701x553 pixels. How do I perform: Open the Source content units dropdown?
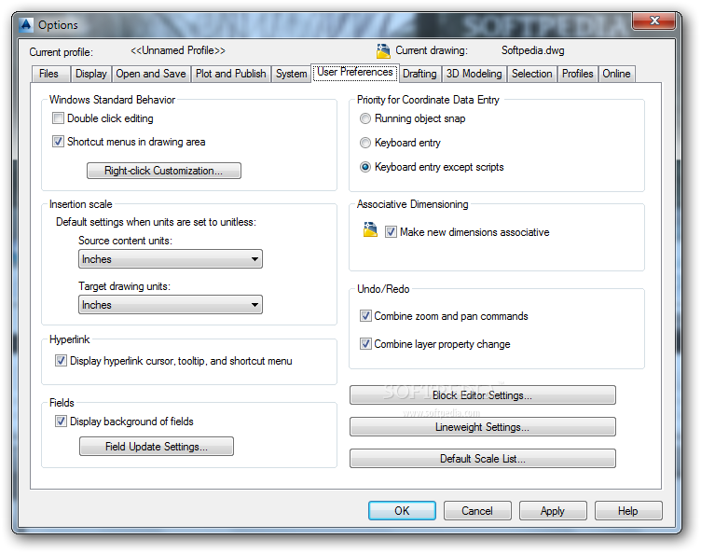click(x=171, y=259)
